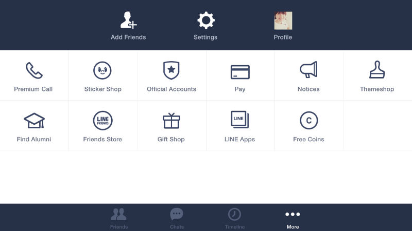Switch to the Chats tab
412x231 pixels.
pyautogui.click(x=177, y=219)
